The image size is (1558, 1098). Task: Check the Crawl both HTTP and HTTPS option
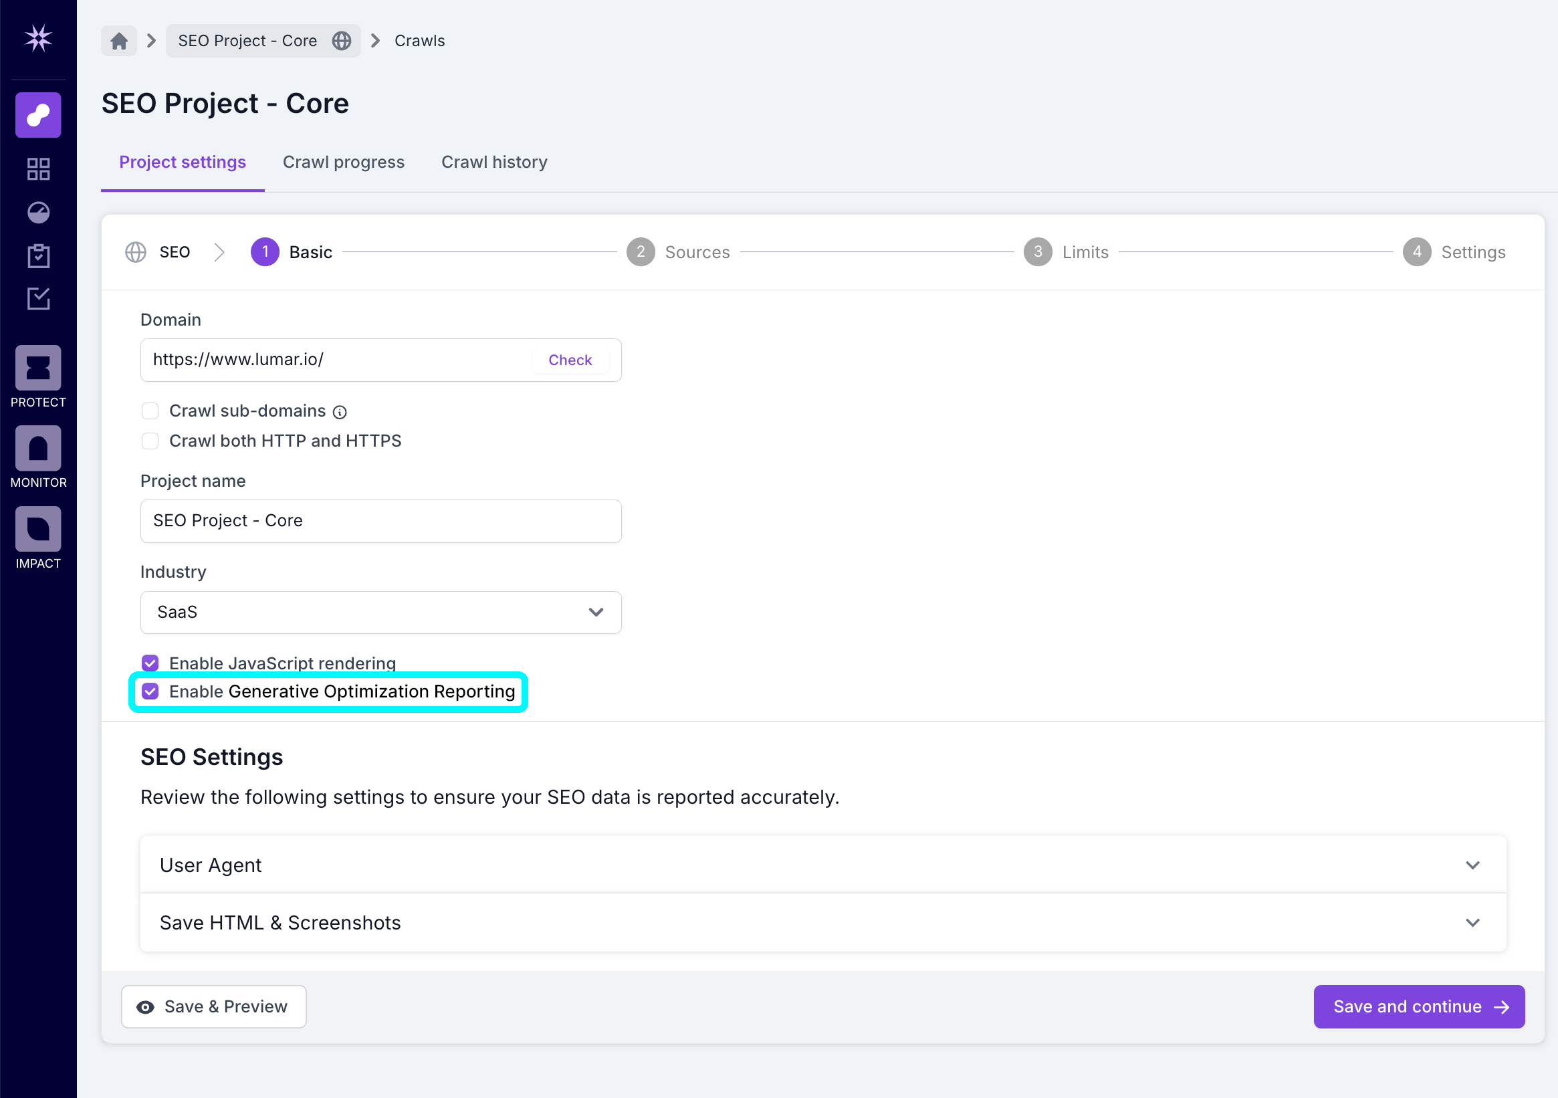tap(150, 441)
